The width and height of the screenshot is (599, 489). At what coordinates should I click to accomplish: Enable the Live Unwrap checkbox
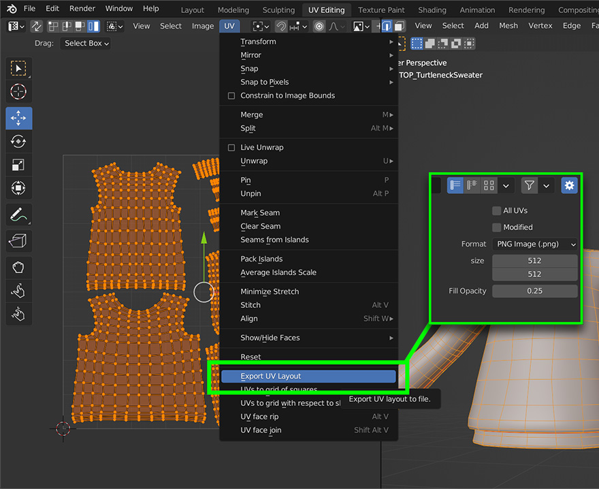(x=231, y=148)
